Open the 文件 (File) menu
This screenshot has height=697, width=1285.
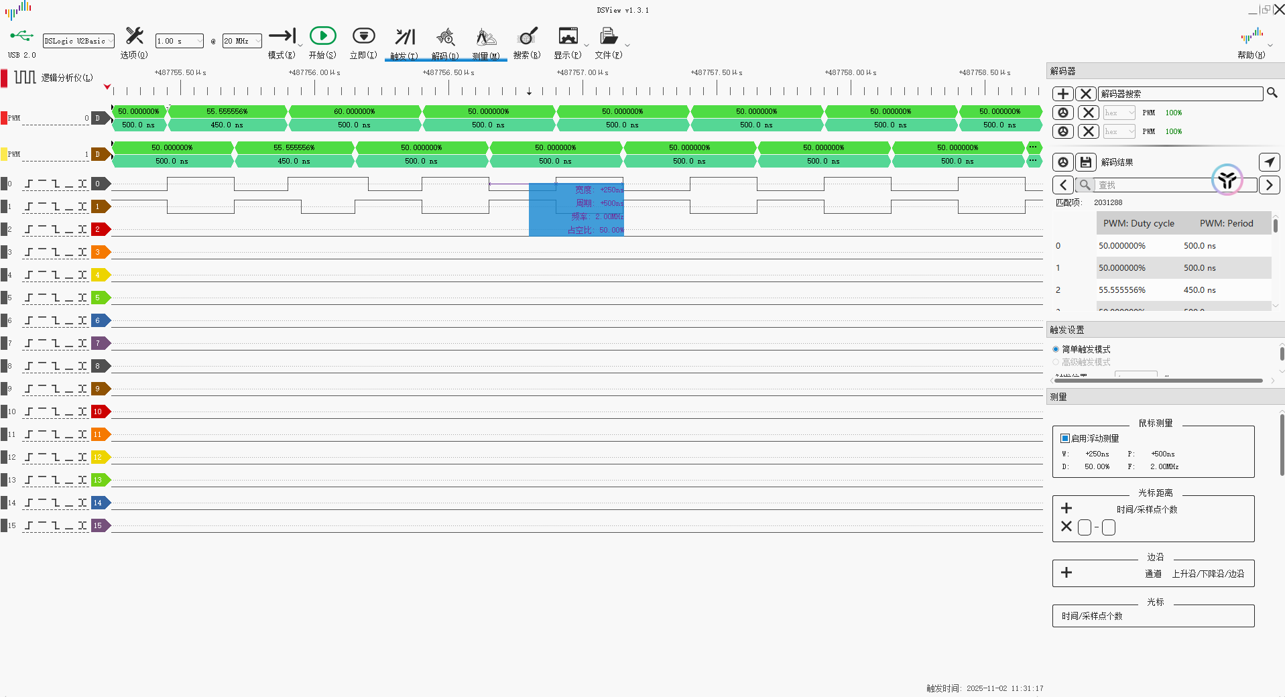609,36
